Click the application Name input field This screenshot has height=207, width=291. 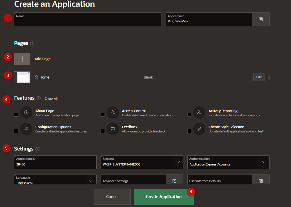88,19
